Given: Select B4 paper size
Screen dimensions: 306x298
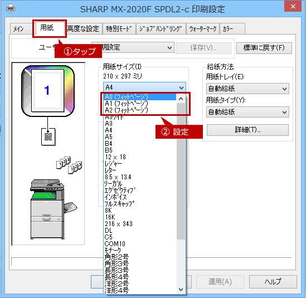Looking at the screenshot, I should click(140, 144).
